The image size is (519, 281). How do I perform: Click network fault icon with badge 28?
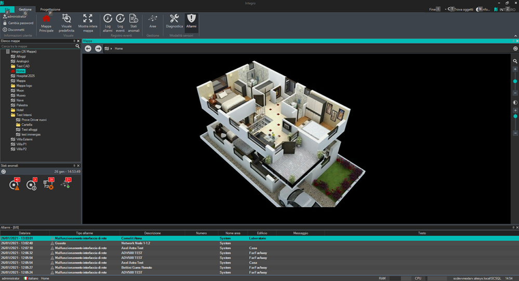point(48,184)
